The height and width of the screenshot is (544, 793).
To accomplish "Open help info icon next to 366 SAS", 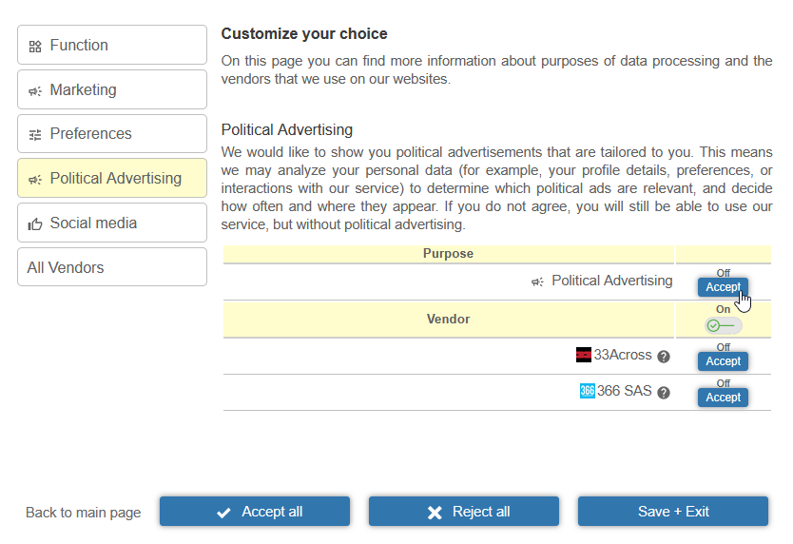I will pyautogui.click(x=664, y=392).
